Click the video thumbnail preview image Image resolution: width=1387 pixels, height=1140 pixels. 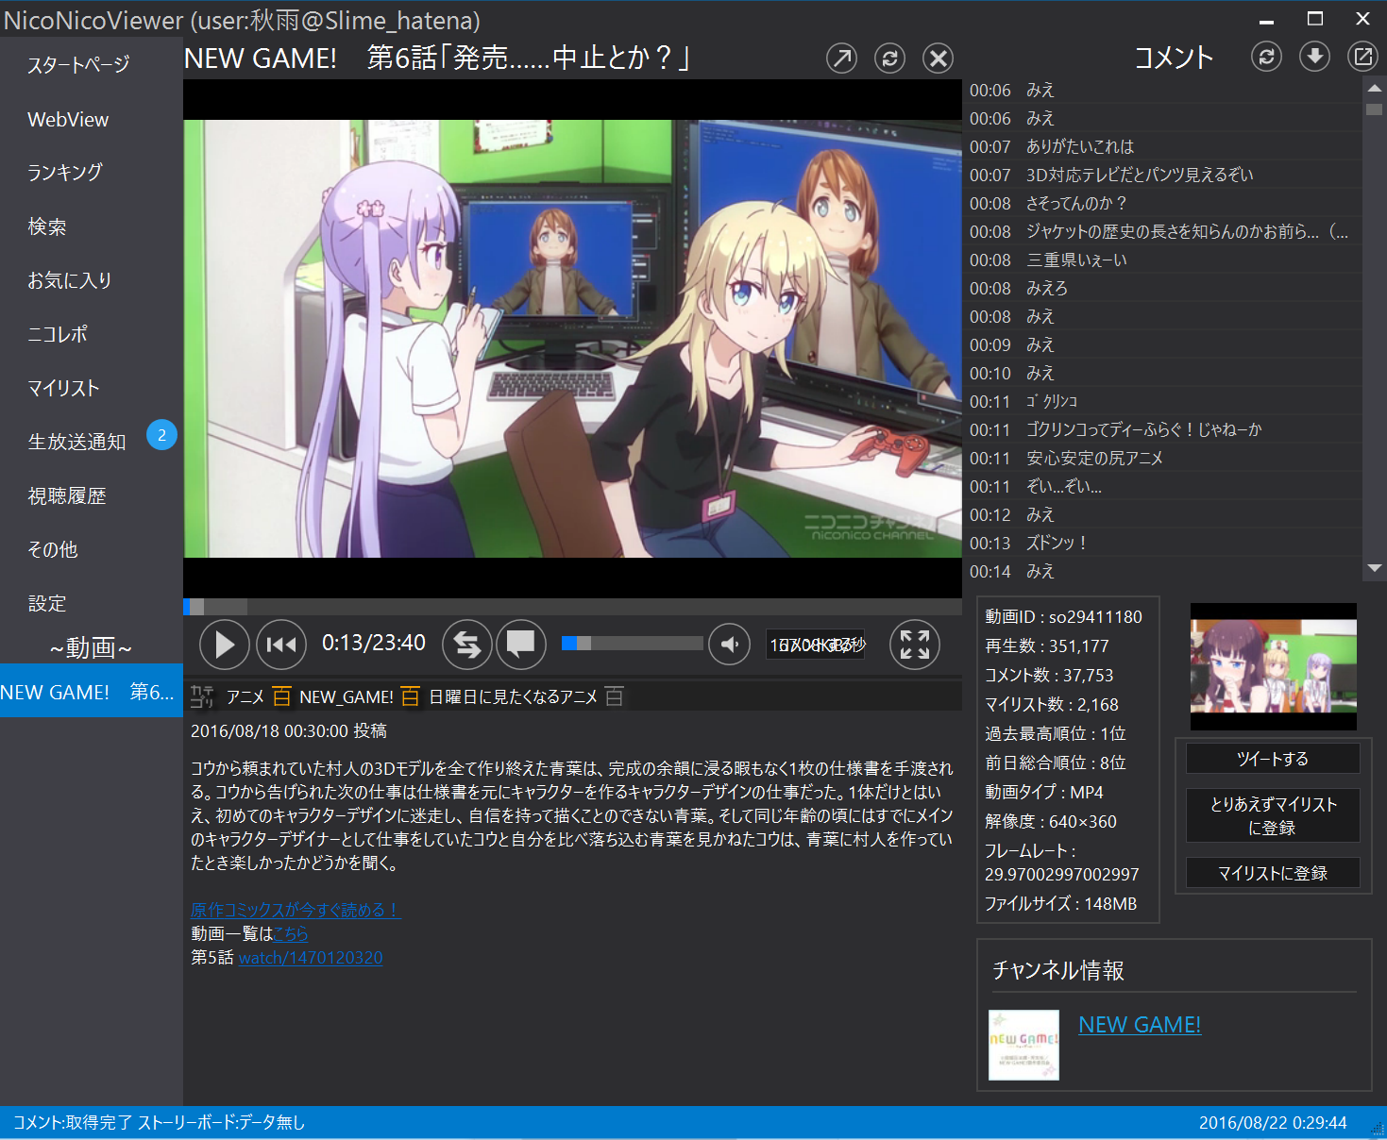point(1273,666)
